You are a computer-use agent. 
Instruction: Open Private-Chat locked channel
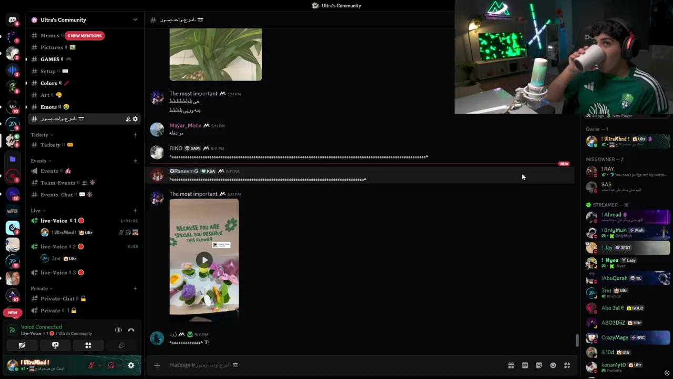click(x=85, y=298)
